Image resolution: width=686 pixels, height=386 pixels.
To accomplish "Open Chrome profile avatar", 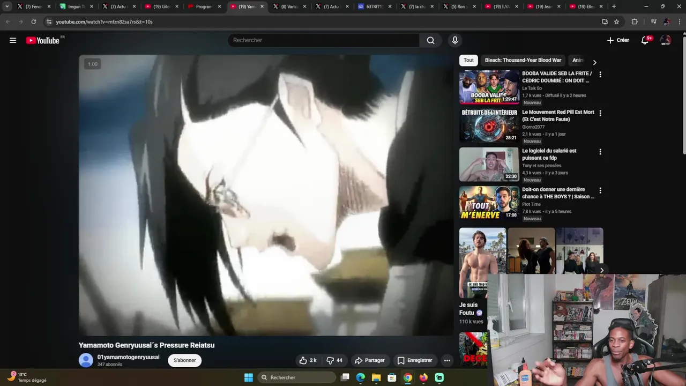I will click(x=666, y=21).
